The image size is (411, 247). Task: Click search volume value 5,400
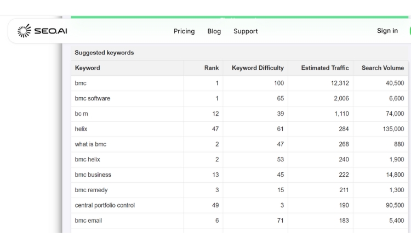[x=397, y=221]
